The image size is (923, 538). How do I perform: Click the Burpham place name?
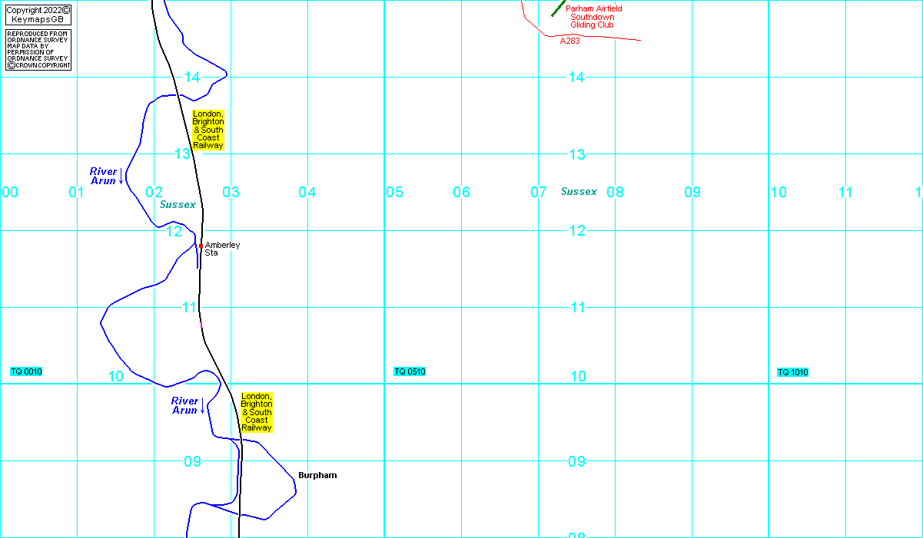[317, 475]
